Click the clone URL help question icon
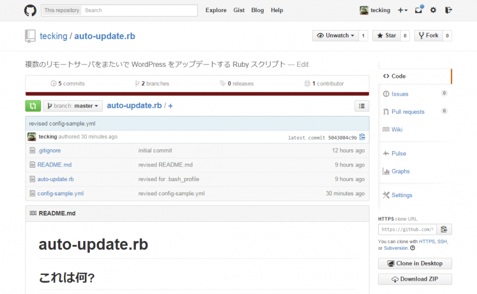The image size is (477, 294). point(412,248)
